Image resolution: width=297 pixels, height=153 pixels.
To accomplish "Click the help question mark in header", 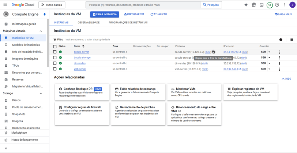I will 277,5.
